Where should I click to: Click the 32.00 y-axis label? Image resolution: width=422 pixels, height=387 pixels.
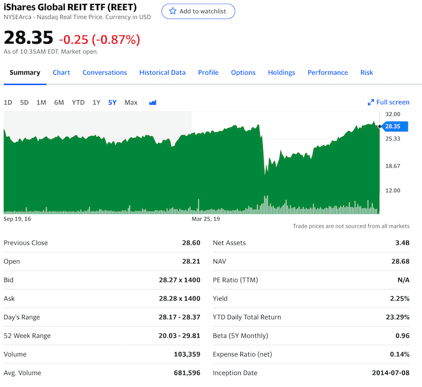(393, 114)
